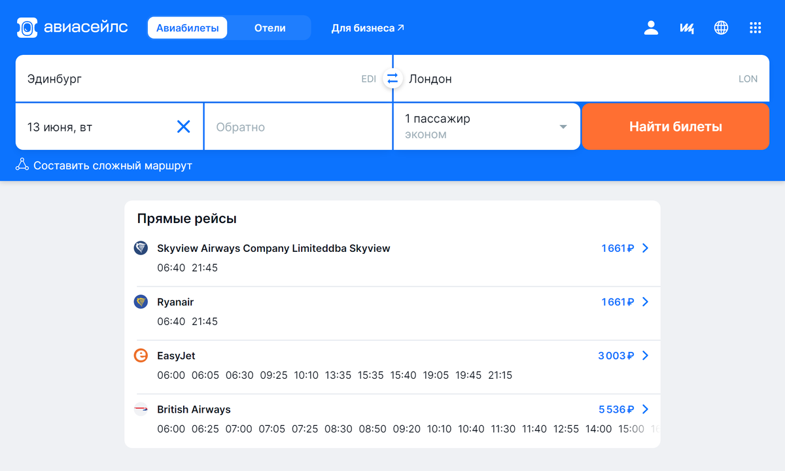This screenshot has height=471, width=785.
Task: Clear the 13 июня departure date
Action: click(x=184, y=127)
